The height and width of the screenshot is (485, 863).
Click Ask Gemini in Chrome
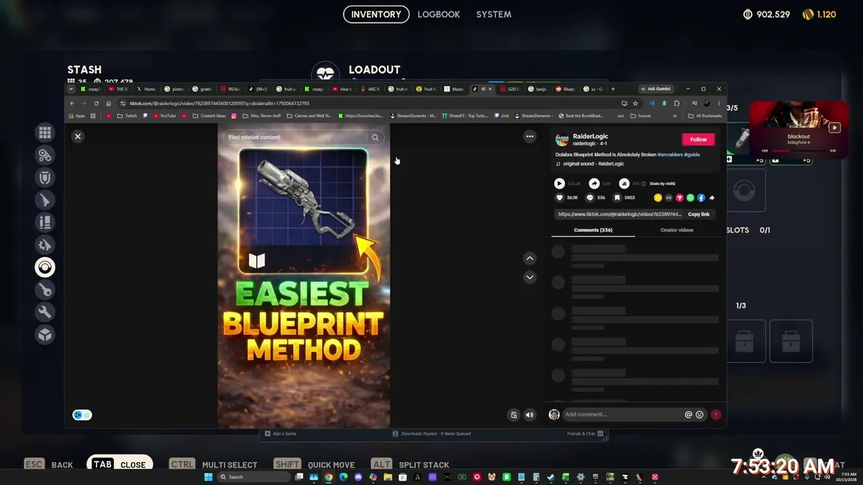click(x=655, y=89)
